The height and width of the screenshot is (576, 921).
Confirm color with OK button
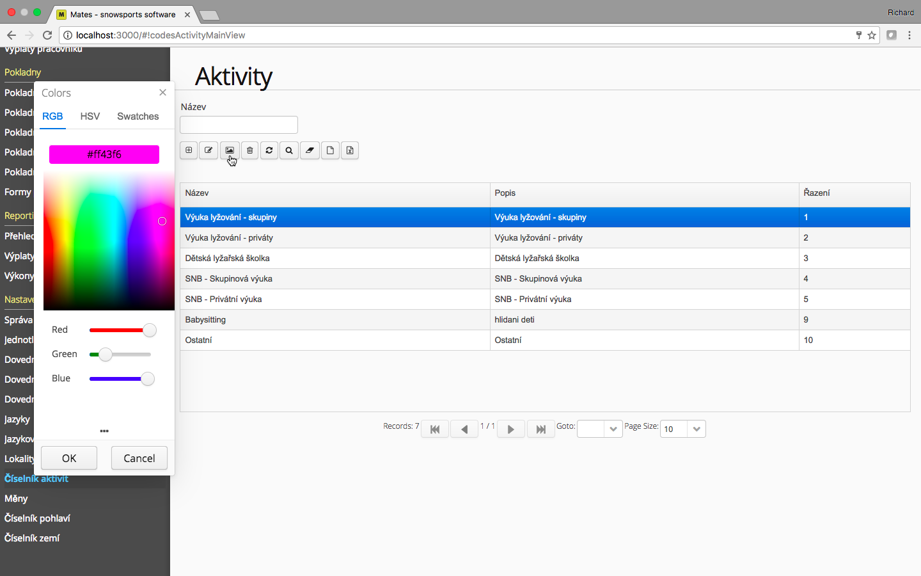point(69,458)
